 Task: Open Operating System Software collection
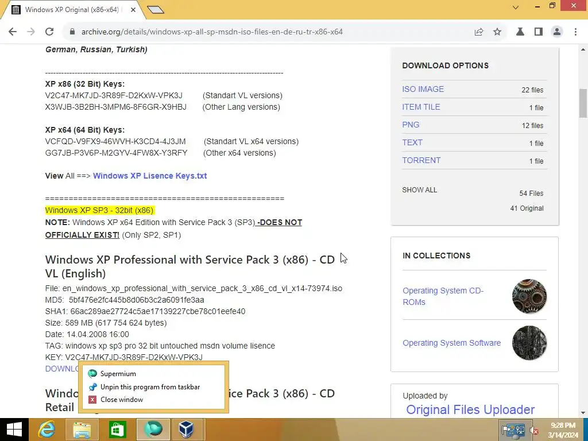point(451,343)
